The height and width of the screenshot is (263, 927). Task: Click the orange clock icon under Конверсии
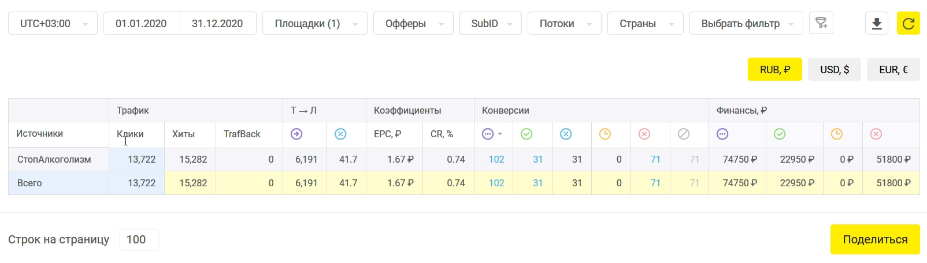(x=605, y=134)
